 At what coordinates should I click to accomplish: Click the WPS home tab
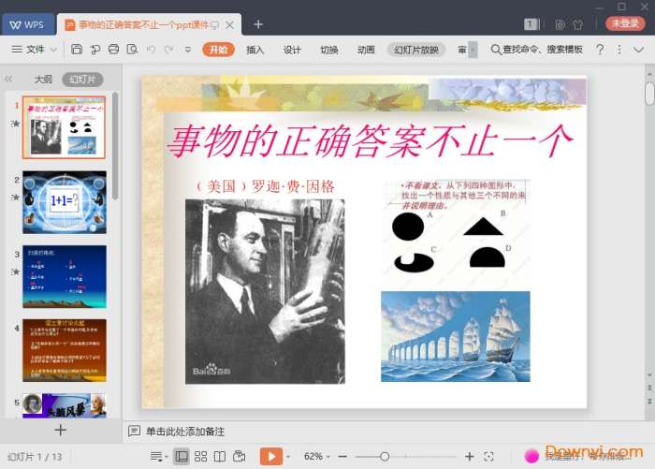click(x=28, y=24)
